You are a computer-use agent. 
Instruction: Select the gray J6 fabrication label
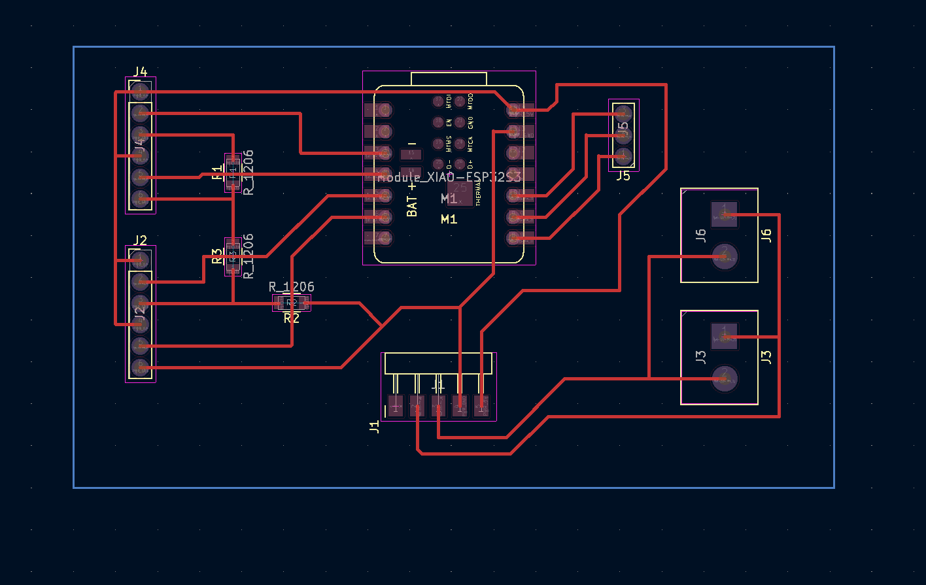tap(700, 235)
